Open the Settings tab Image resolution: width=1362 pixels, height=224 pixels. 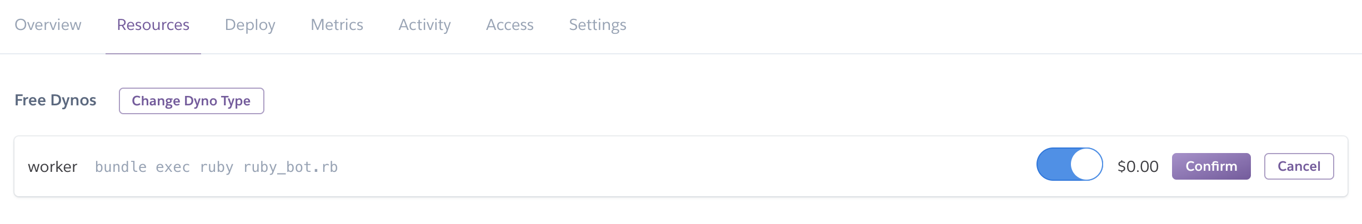pos(597,25)
